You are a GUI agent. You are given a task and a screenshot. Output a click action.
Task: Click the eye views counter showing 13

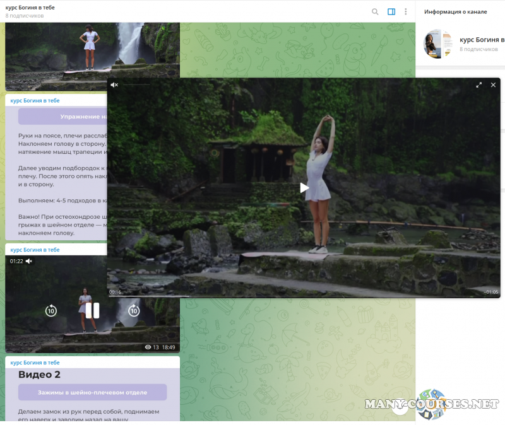pos(151,347)
